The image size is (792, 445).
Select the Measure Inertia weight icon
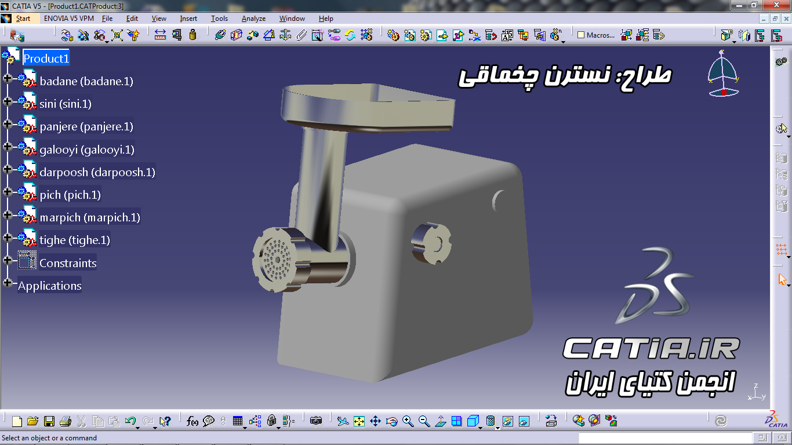pos(193,35)
